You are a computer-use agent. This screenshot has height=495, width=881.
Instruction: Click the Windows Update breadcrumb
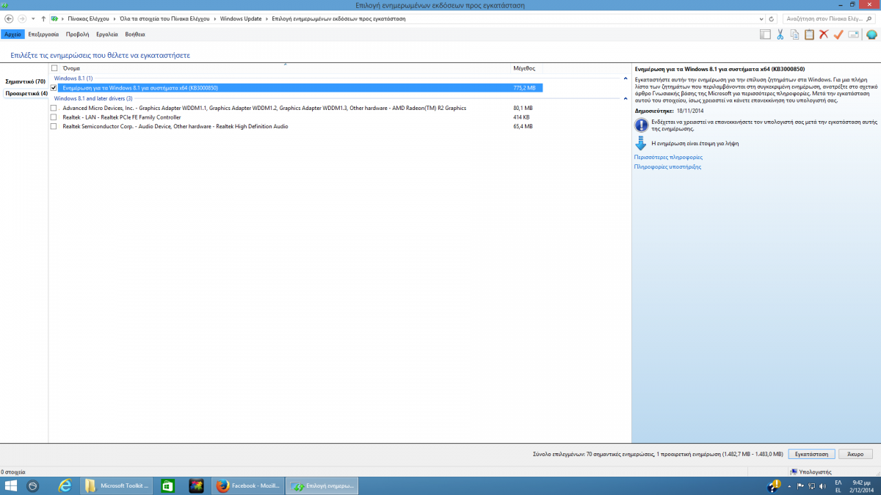(x=241, y=18)
